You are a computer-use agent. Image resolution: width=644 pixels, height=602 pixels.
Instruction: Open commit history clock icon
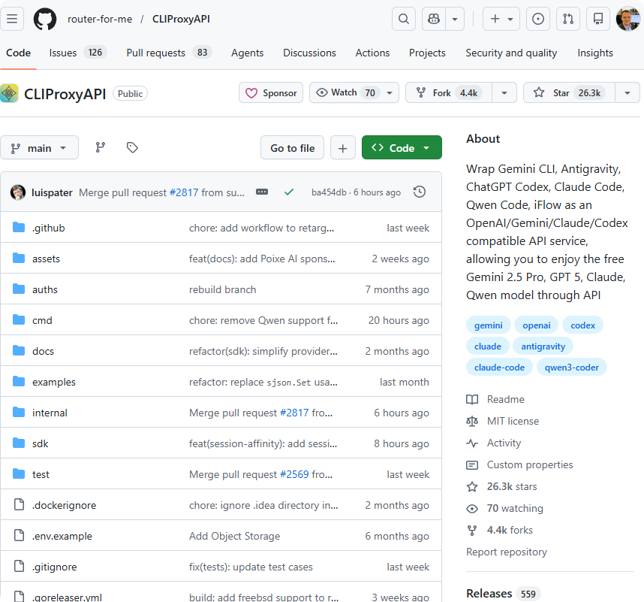420,192
